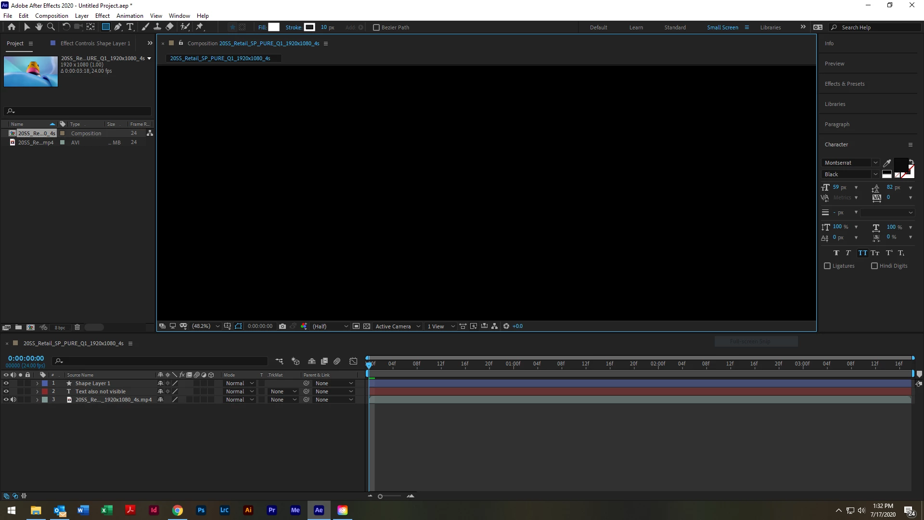
Task: Select the Pen tool
Action: (118, 27)
